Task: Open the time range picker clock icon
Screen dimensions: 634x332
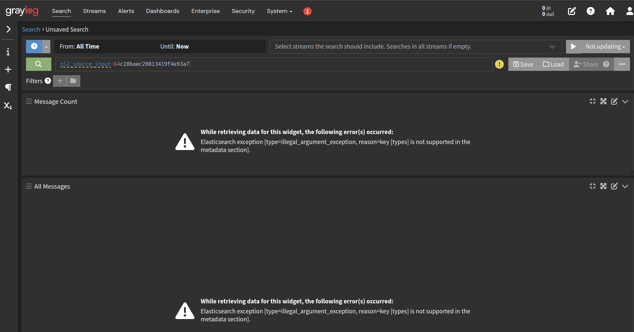Action: [x=34, y=46]
